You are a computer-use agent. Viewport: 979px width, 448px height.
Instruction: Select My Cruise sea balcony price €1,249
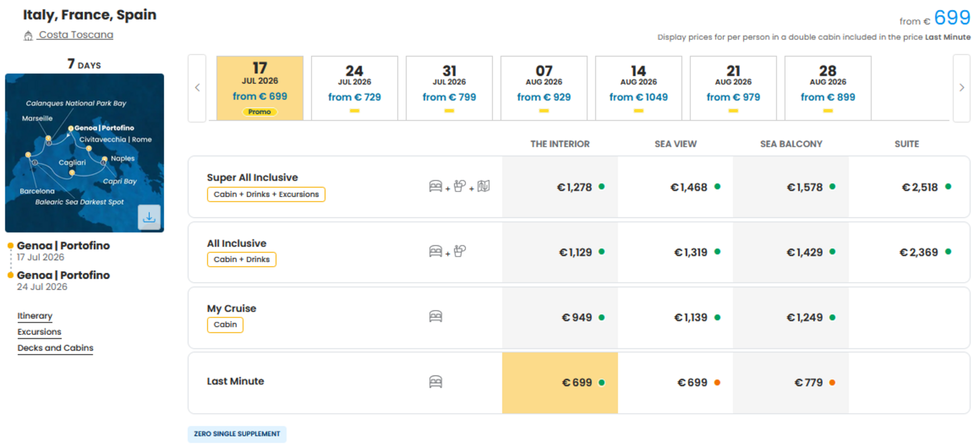coord(791,318)
